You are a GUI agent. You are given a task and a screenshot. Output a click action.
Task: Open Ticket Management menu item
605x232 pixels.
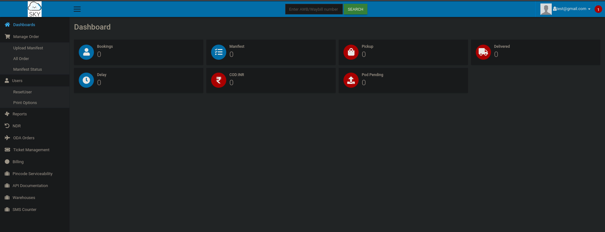35,150
